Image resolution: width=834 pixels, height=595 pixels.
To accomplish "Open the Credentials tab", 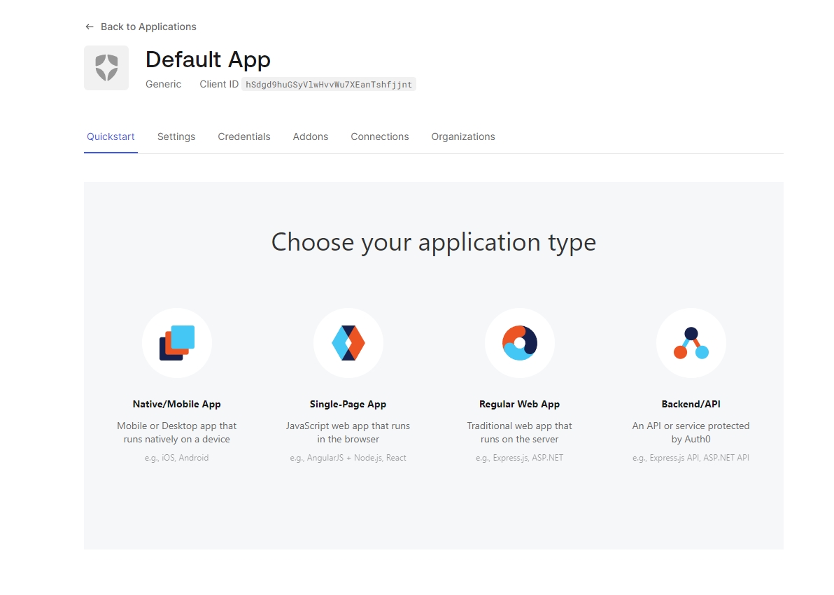I will coord(244,136).
